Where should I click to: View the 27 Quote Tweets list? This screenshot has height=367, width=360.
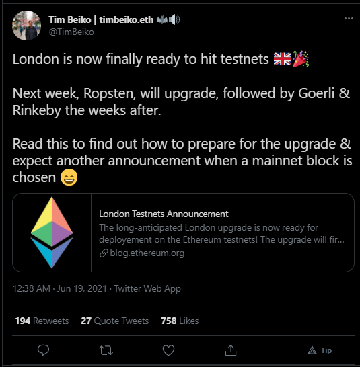tap(115, 321)
